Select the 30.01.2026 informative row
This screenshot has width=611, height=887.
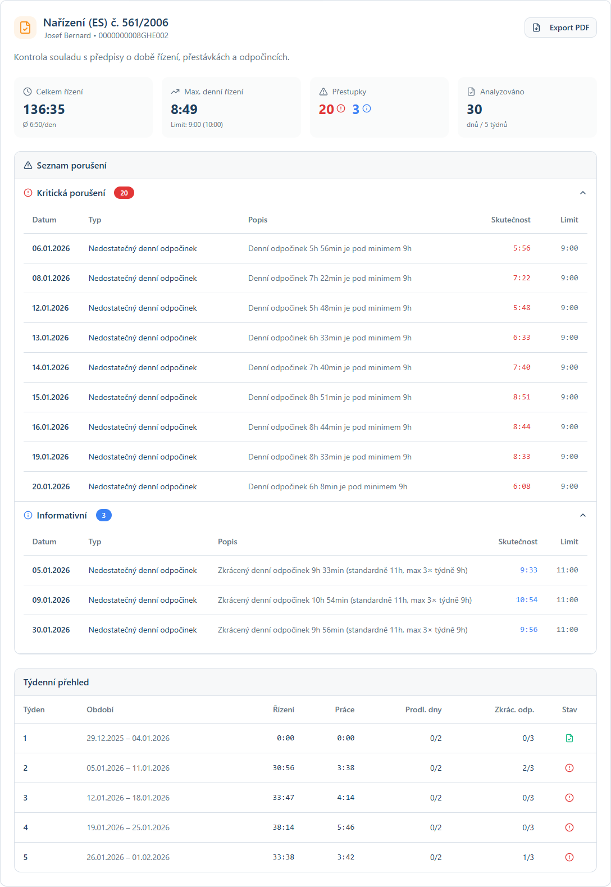point(305,630)
